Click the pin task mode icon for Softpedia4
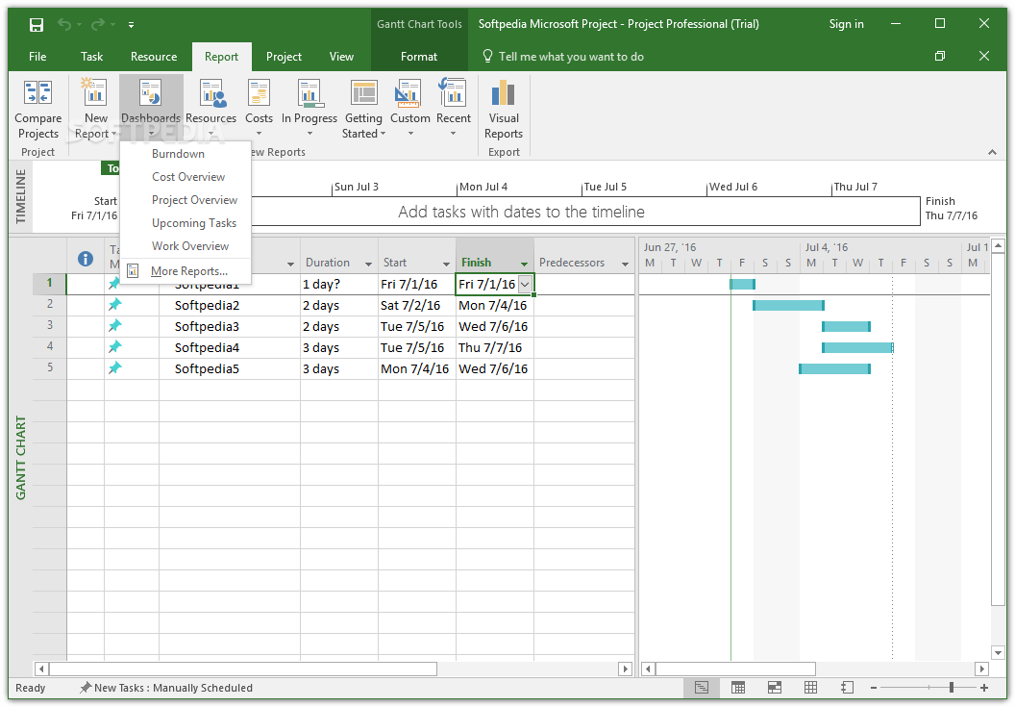This screenshot has height=707, width=1015. pos(114,347)
